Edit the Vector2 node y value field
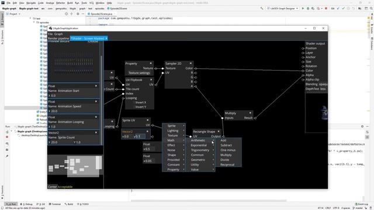374x210 pixels. [x=140, y=136]
